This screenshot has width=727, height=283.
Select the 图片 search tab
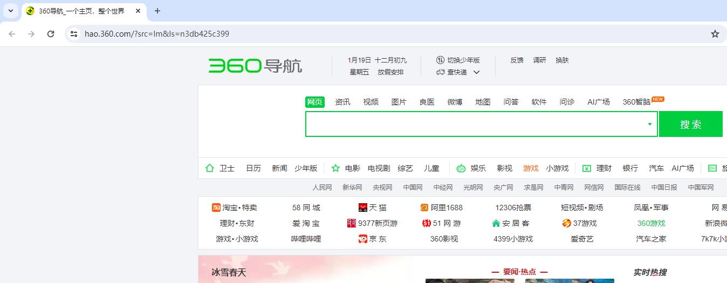click(399, 102)
